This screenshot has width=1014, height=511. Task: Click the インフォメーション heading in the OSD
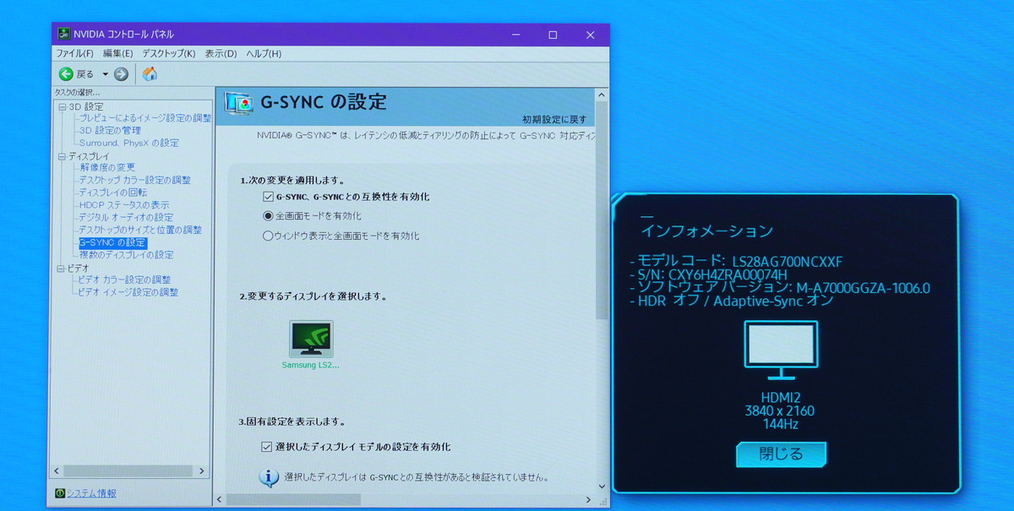coord(707,231)
